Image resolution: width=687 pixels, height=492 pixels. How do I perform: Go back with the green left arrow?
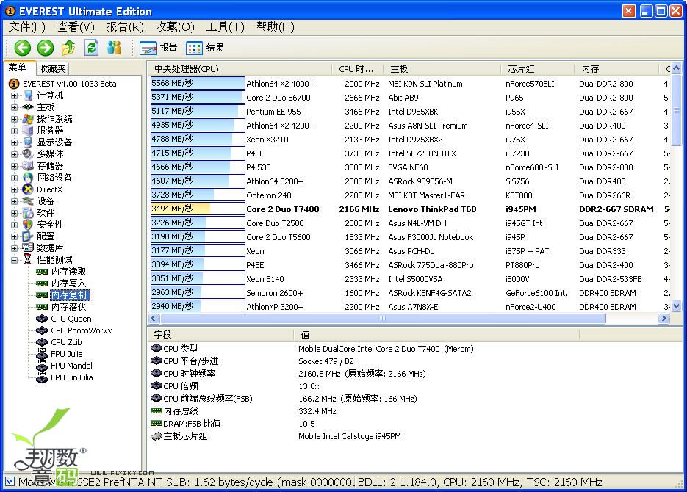[22, 47]
